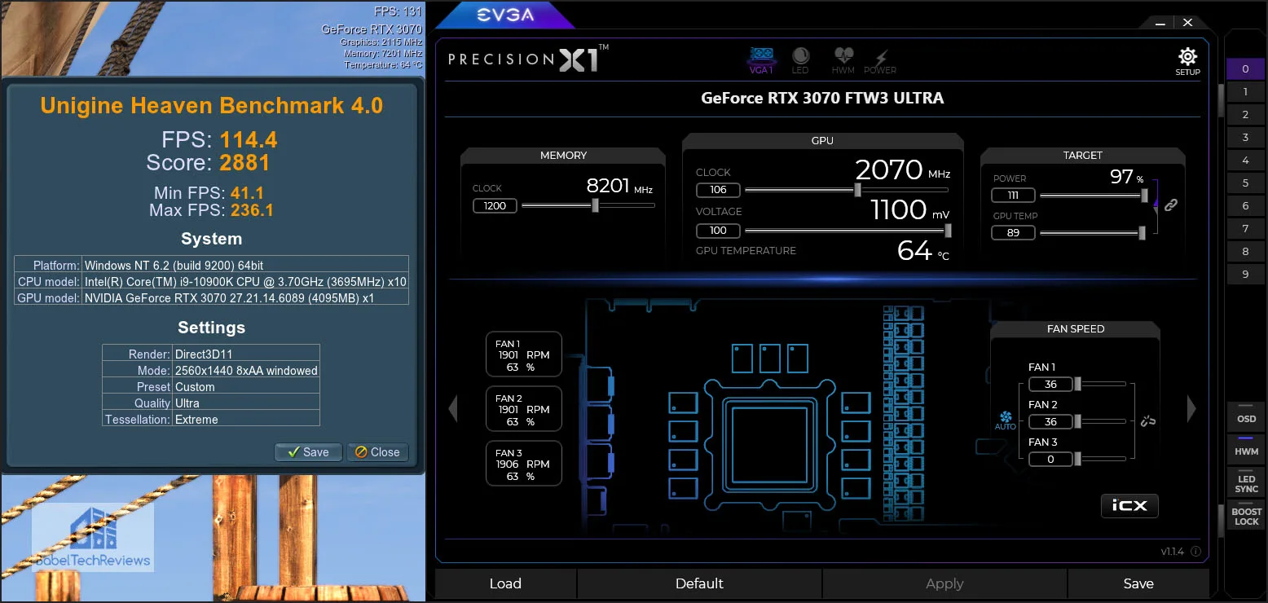Click the iCX button
1268x603 pixels.
pyautogui.click(x=1129, y=505)
